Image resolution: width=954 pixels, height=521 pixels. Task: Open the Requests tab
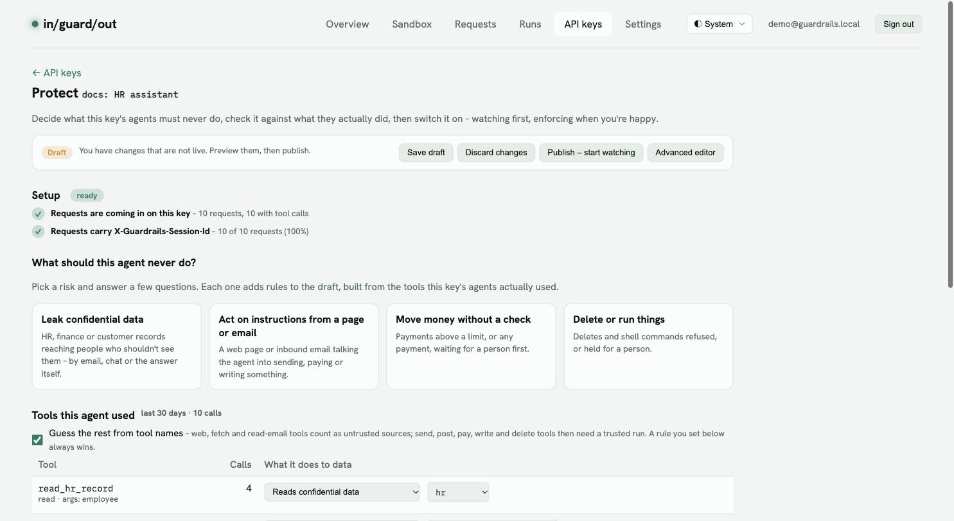475,24
